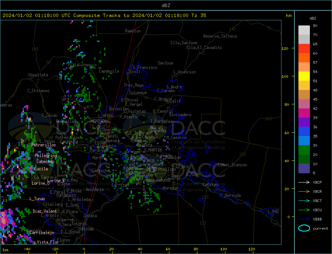332x254 pixels.
Task: Click the 'VBCT' legend label
Action: click(317, 201)
